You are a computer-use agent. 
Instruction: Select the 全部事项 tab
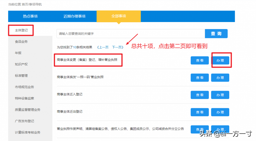[x=118, y=16]
